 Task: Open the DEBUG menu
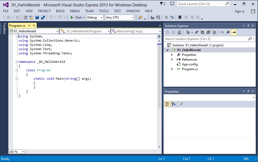coord(75,11)
